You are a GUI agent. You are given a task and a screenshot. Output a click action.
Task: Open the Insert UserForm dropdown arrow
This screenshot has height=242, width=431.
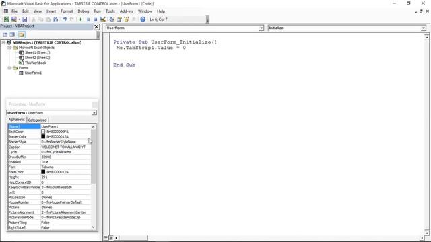click(19, 19)
